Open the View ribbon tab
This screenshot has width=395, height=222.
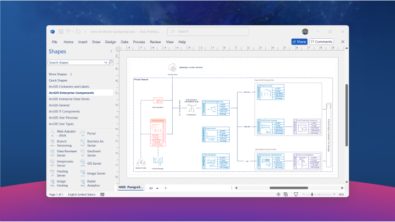tap(169, 42)
